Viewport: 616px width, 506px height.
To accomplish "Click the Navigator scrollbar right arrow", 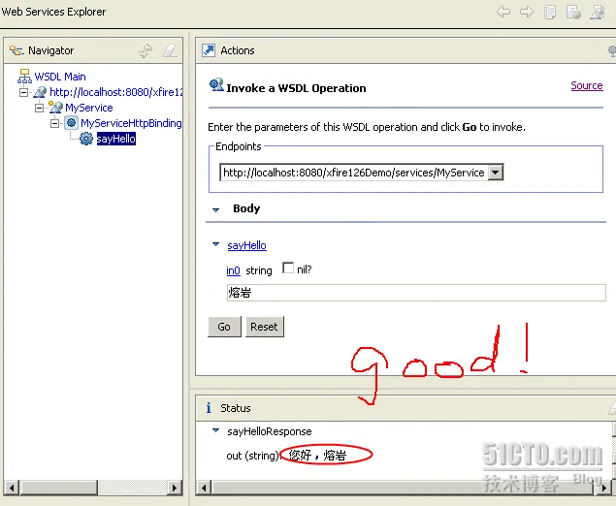I will [x=174, y=488].
